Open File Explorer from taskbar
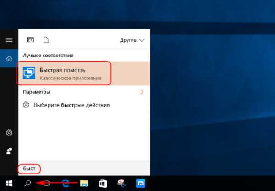Viewport: 275px width, 191px height. click(x=84, y=183)
